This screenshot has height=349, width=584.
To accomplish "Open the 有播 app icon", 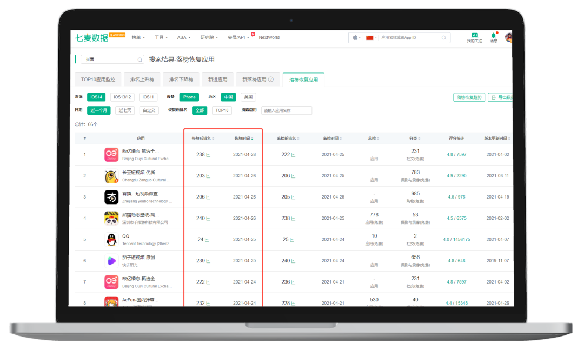I will (111, 197).
